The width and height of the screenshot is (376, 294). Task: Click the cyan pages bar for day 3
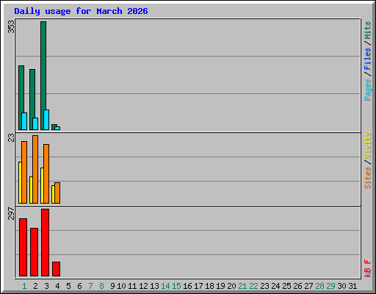[x=46, y=120]
